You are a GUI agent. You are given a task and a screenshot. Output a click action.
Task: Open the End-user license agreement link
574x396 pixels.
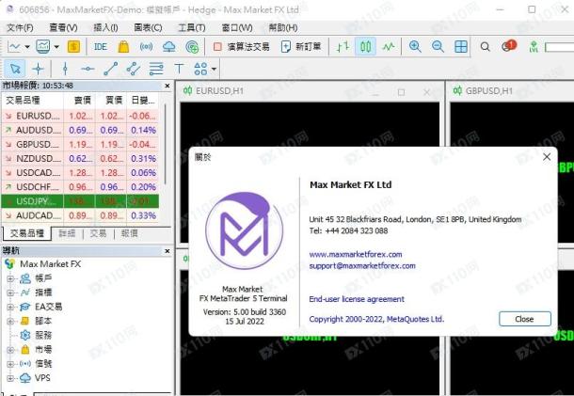(x=357, y=299)
